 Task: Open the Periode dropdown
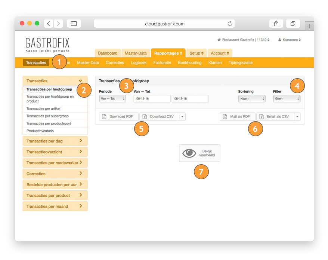[112, 99]
